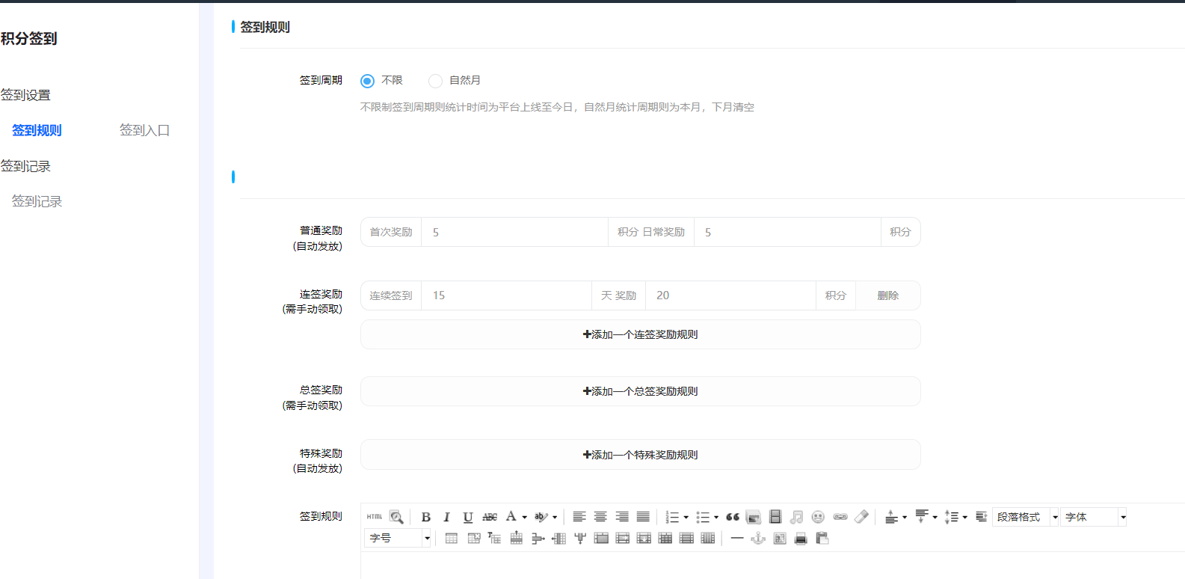Insert blockquote with the quote icon
This screenshot has width=1185, height=579.
(733, 517)
